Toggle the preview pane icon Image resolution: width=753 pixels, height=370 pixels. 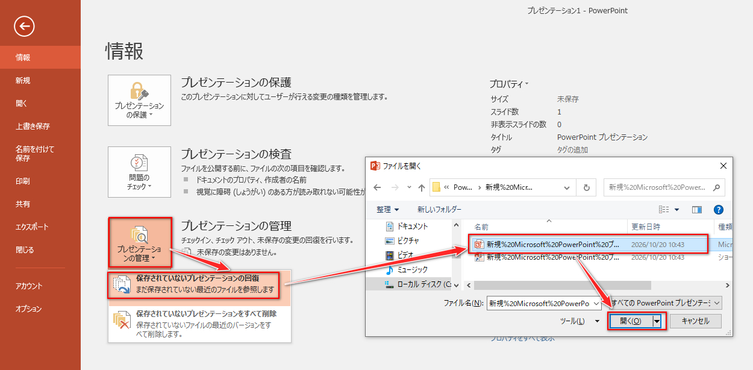[x=697, y=210]
